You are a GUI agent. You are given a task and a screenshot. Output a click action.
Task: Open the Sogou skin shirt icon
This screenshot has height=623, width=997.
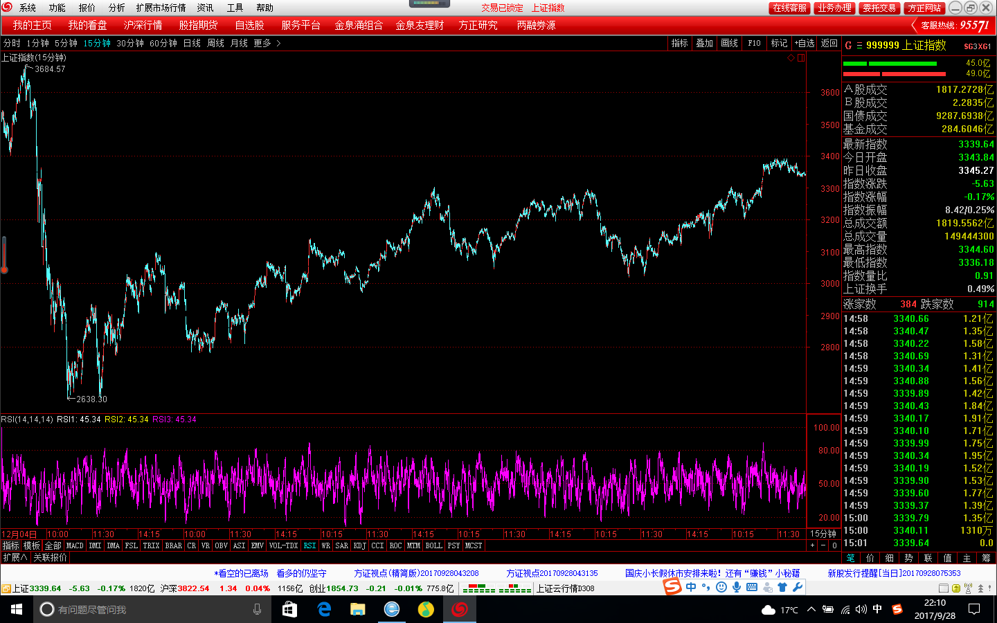pyautogui.click(x=782, y=587)
